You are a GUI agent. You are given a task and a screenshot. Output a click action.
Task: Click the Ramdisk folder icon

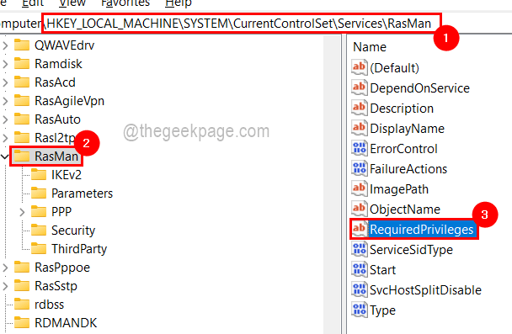pos(22,63)
